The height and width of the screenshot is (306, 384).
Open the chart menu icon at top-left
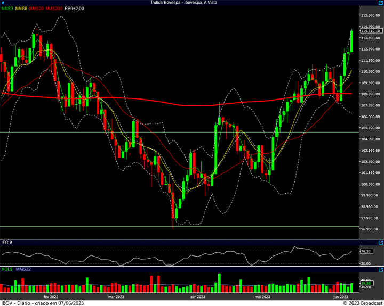(x=3, y=3)
